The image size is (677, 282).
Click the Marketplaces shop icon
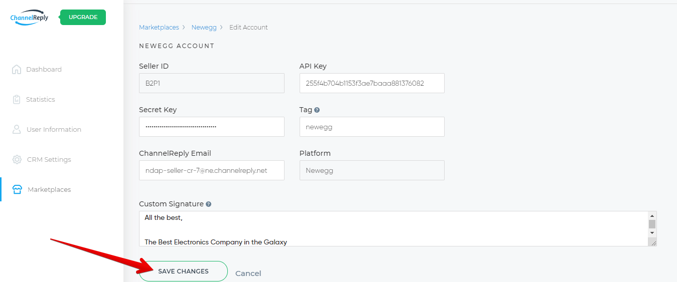click(x=17, y=190)
